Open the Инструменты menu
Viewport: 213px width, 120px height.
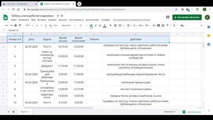[76, 20]
